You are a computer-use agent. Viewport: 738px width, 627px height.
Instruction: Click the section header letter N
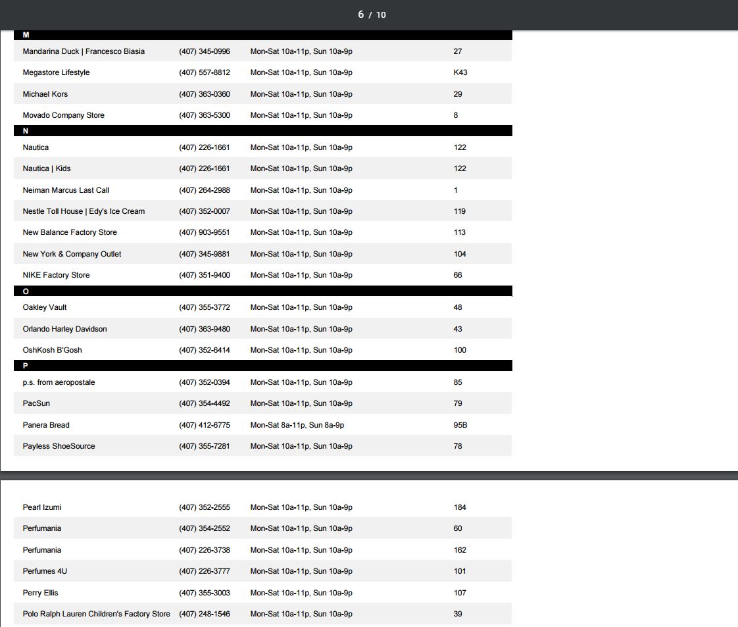[x=26, y=131]
